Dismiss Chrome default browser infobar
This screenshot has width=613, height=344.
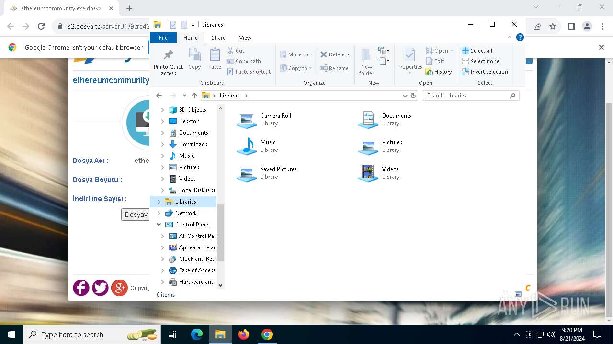pos(602,47)
